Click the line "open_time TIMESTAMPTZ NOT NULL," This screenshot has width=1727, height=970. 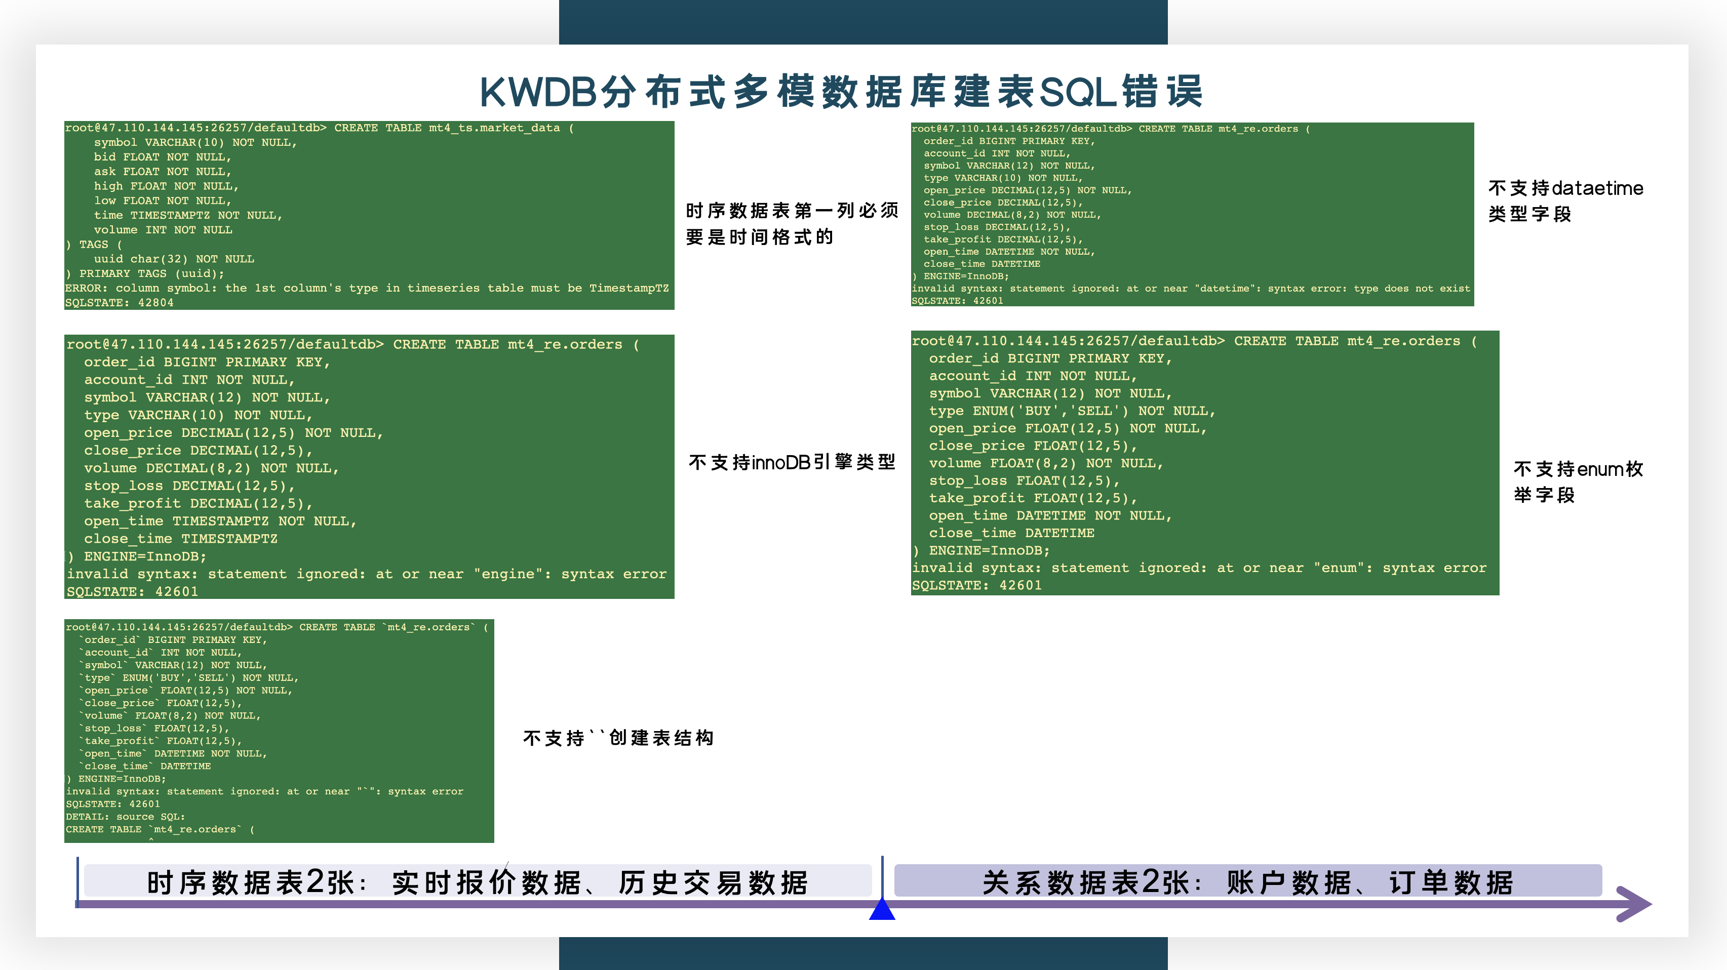click(x=220, y=521)
